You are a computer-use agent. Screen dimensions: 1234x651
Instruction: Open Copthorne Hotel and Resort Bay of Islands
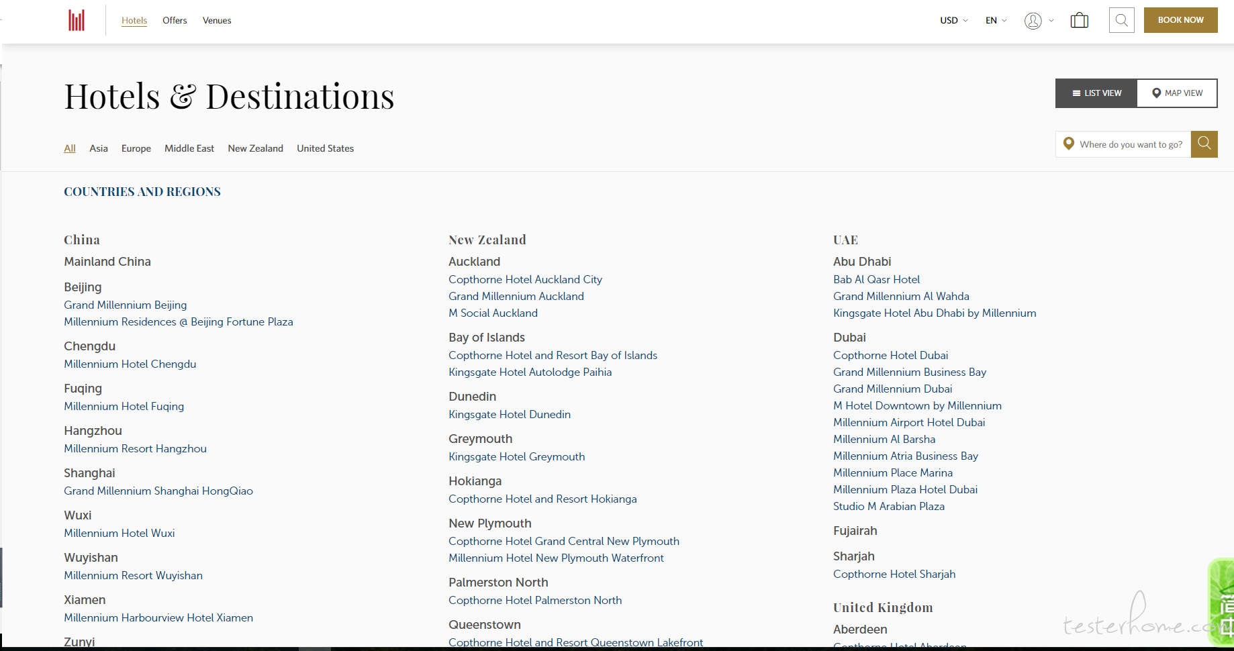(553, 355)
